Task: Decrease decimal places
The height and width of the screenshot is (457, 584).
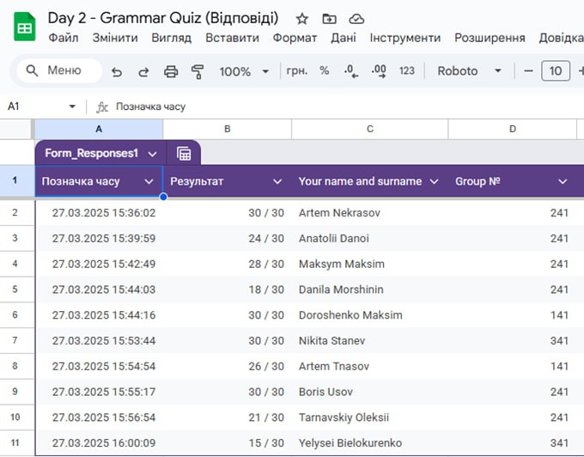Action: pos(351,70)
